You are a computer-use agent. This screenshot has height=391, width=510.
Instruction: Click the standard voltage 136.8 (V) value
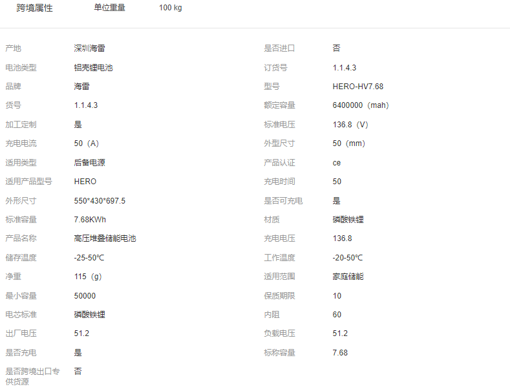point(350,125)
